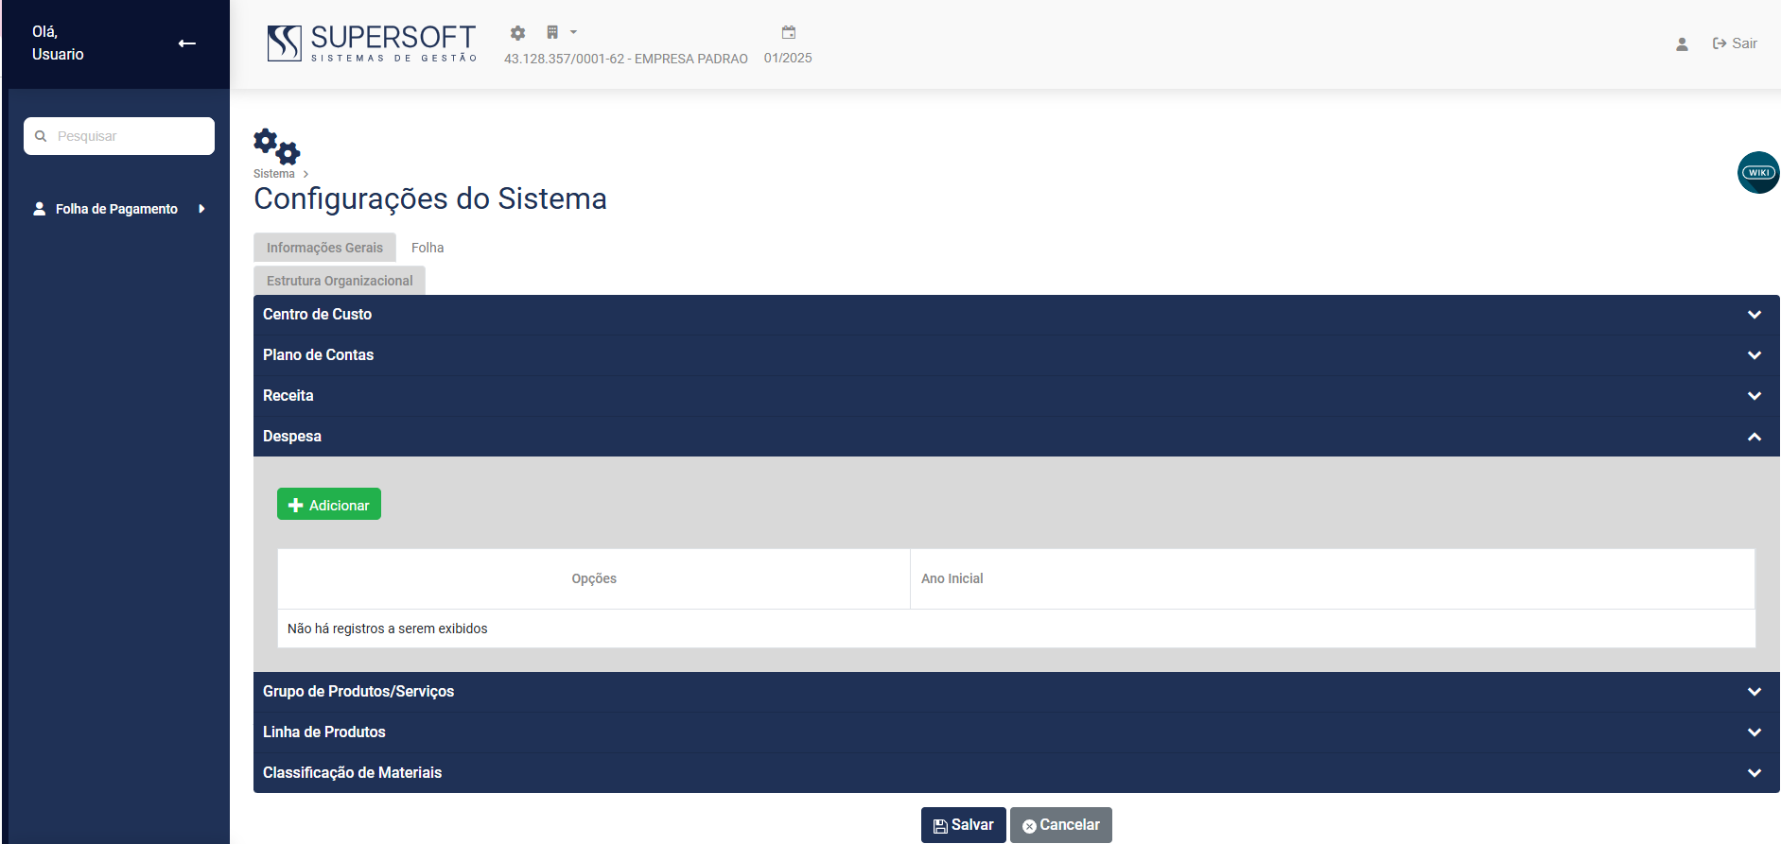Collapse the Despesa section
Screen dimensions: 1781x844
[x=1016, y=437]
